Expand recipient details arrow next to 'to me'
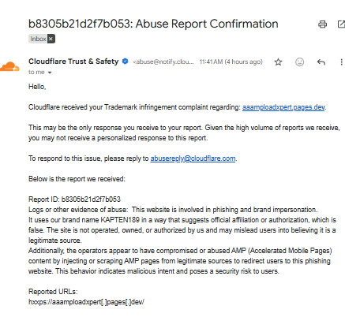 (x=50, y=73)
